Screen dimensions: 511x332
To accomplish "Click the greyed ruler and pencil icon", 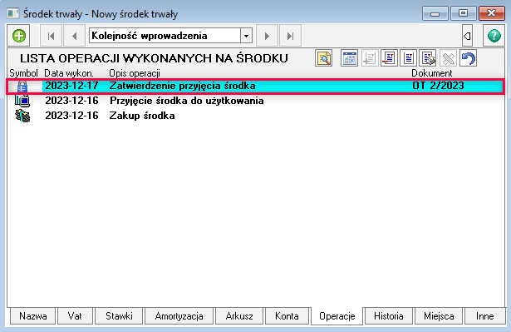I will [448, 58].
